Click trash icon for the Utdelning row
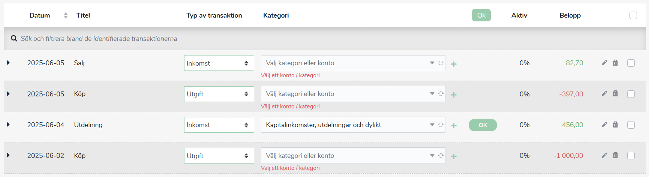Screen dimensions: 649x177 [615, 124]
